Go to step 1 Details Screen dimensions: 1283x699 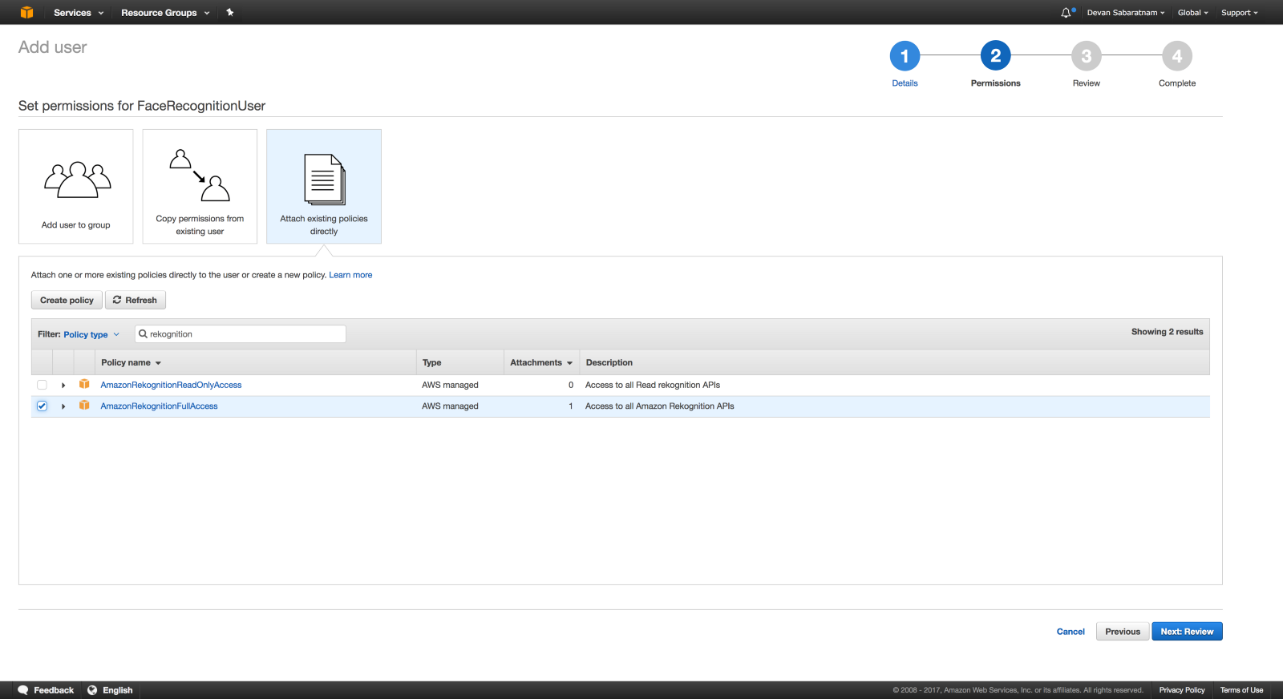(x=905, y=56)
